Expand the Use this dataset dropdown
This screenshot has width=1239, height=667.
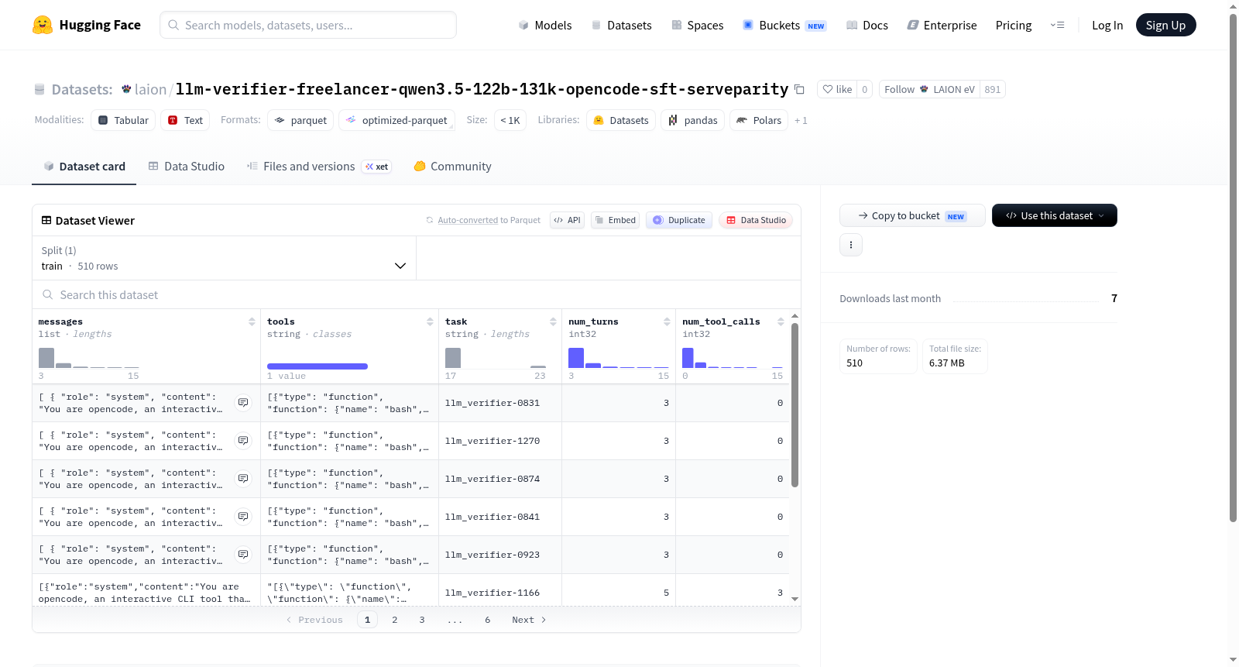1055,215
